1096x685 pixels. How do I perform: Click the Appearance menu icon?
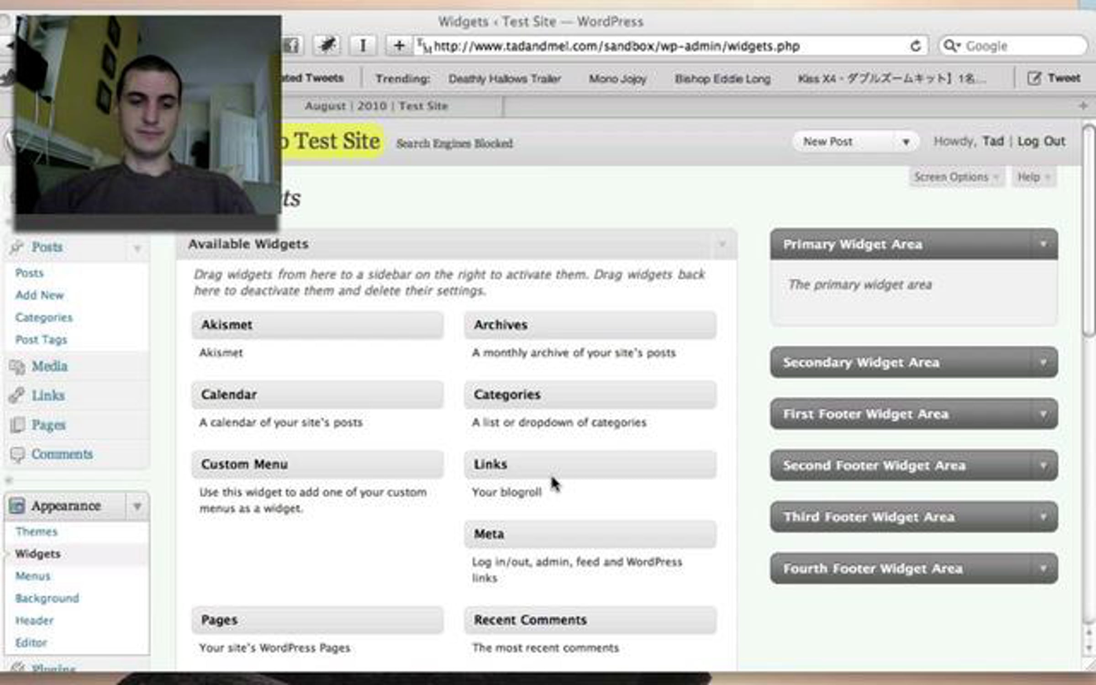pyautogui.click(x=17, y=506)
